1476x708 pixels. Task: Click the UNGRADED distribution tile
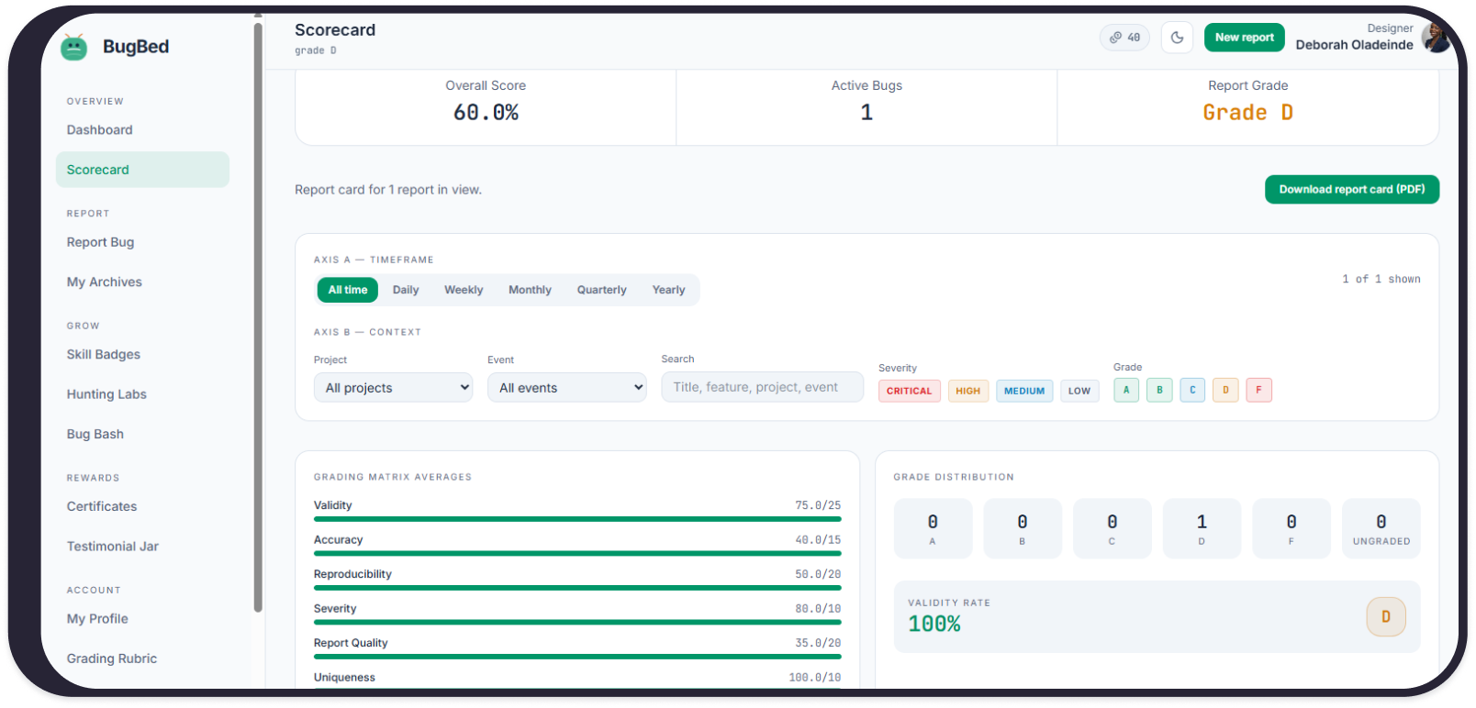(x=1381, y=528)
